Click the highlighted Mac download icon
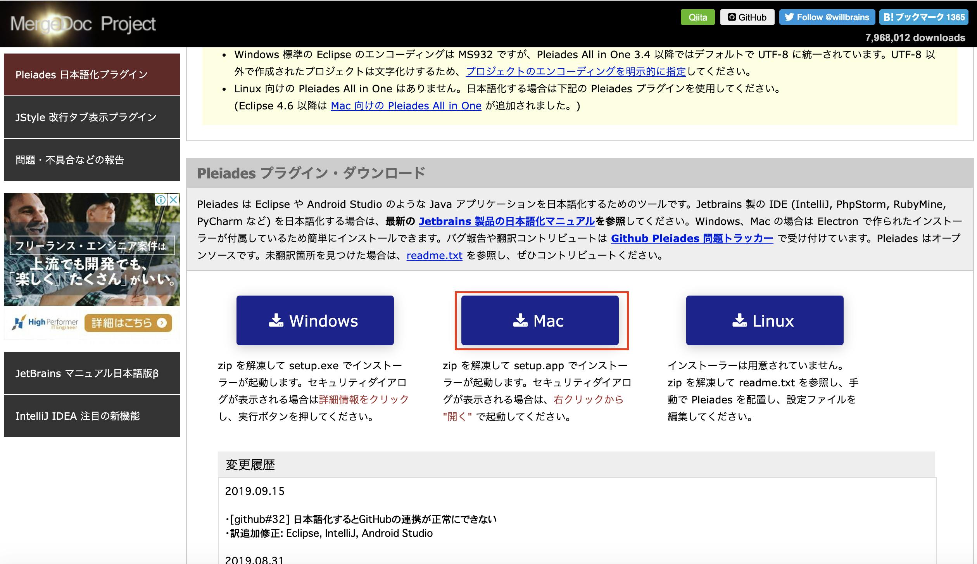977x564 pixels. (520, 320)
